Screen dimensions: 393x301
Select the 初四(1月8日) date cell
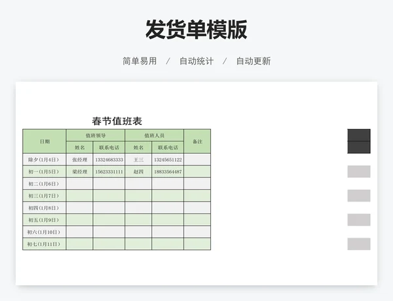pyautogui.click(x=45, y=207)
